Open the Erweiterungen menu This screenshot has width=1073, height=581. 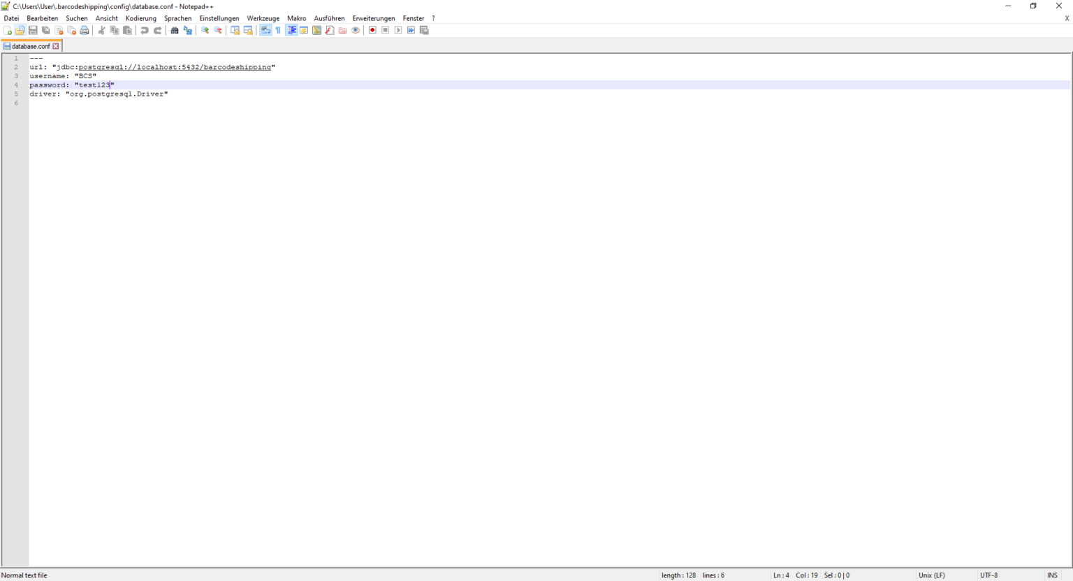(374, 18)
